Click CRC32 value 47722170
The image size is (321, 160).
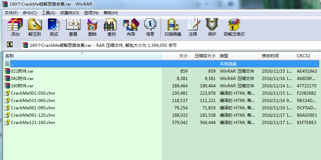307,86
